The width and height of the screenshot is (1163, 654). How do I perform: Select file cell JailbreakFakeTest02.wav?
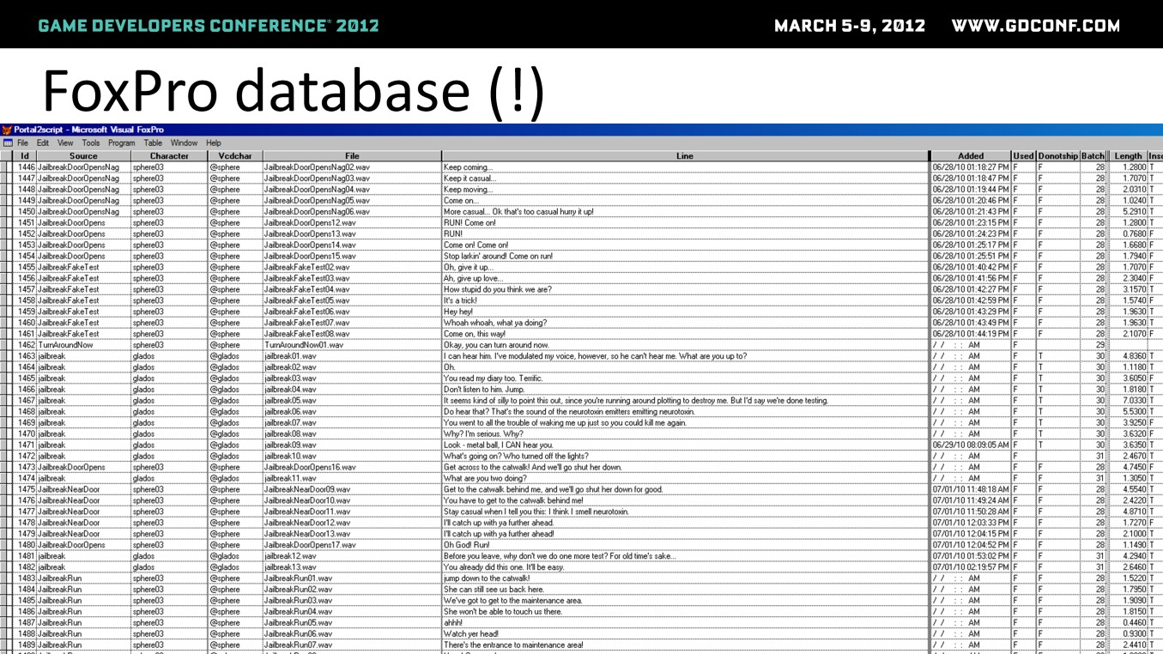pos(352,267)
